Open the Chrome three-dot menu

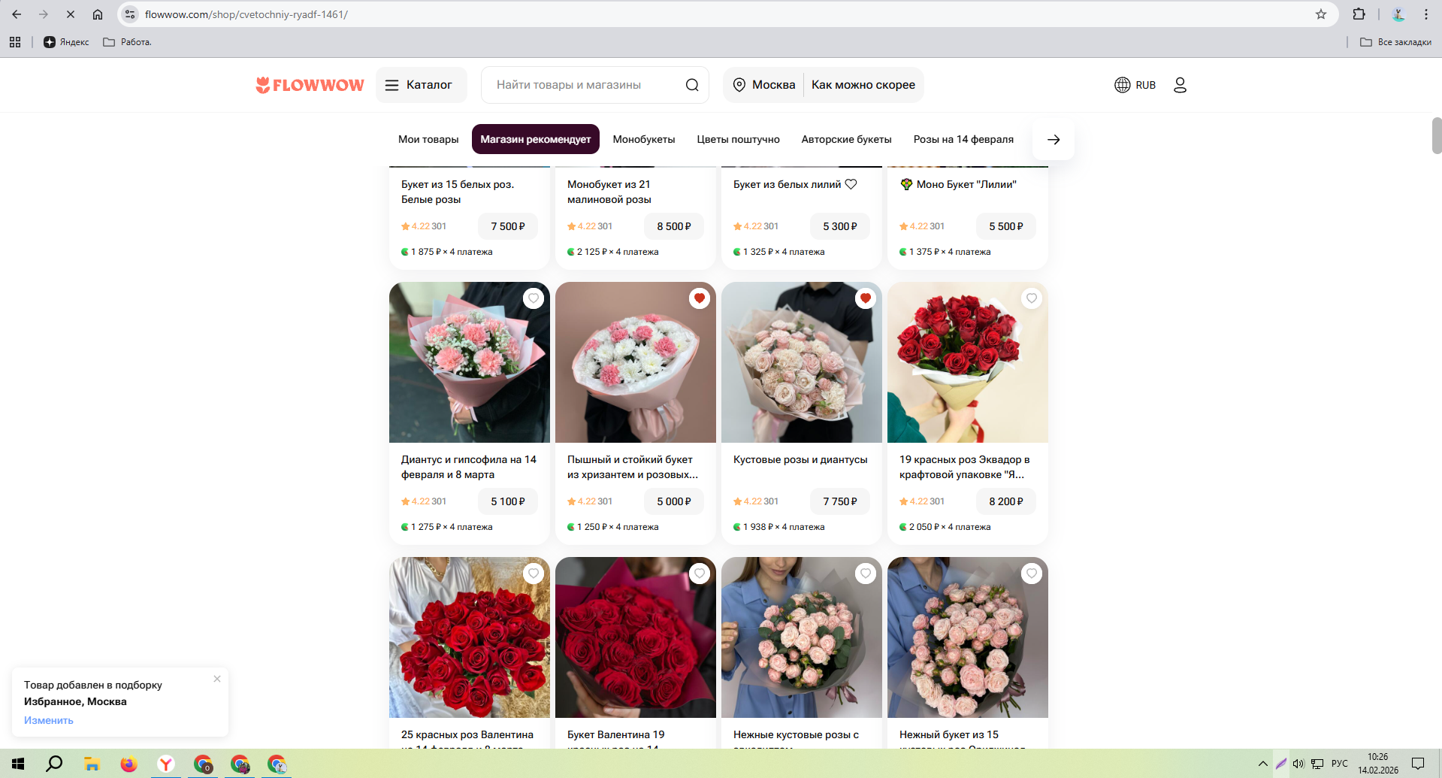point(1425,14)
